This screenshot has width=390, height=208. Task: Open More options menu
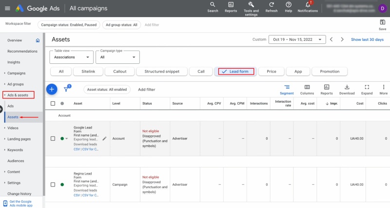coord(384,90)
